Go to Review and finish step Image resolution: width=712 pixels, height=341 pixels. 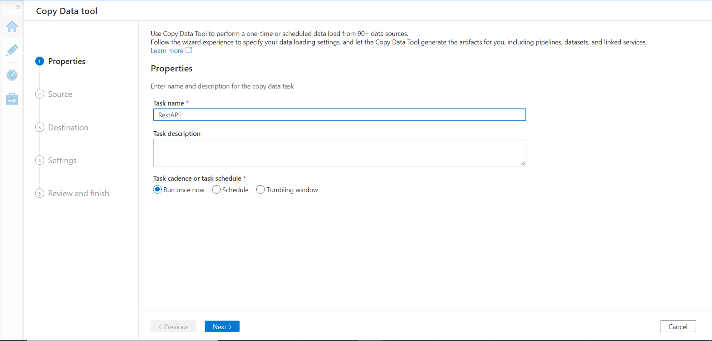pos(78,193)
